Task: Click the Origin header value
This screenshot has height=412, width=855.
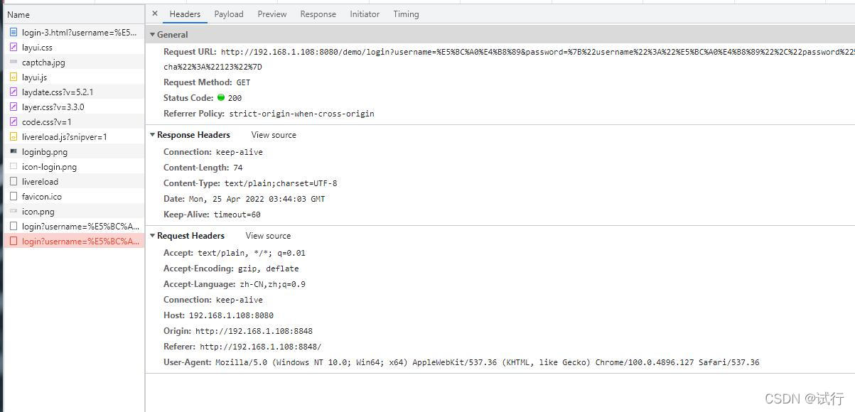Action: (x=254, y=331)
